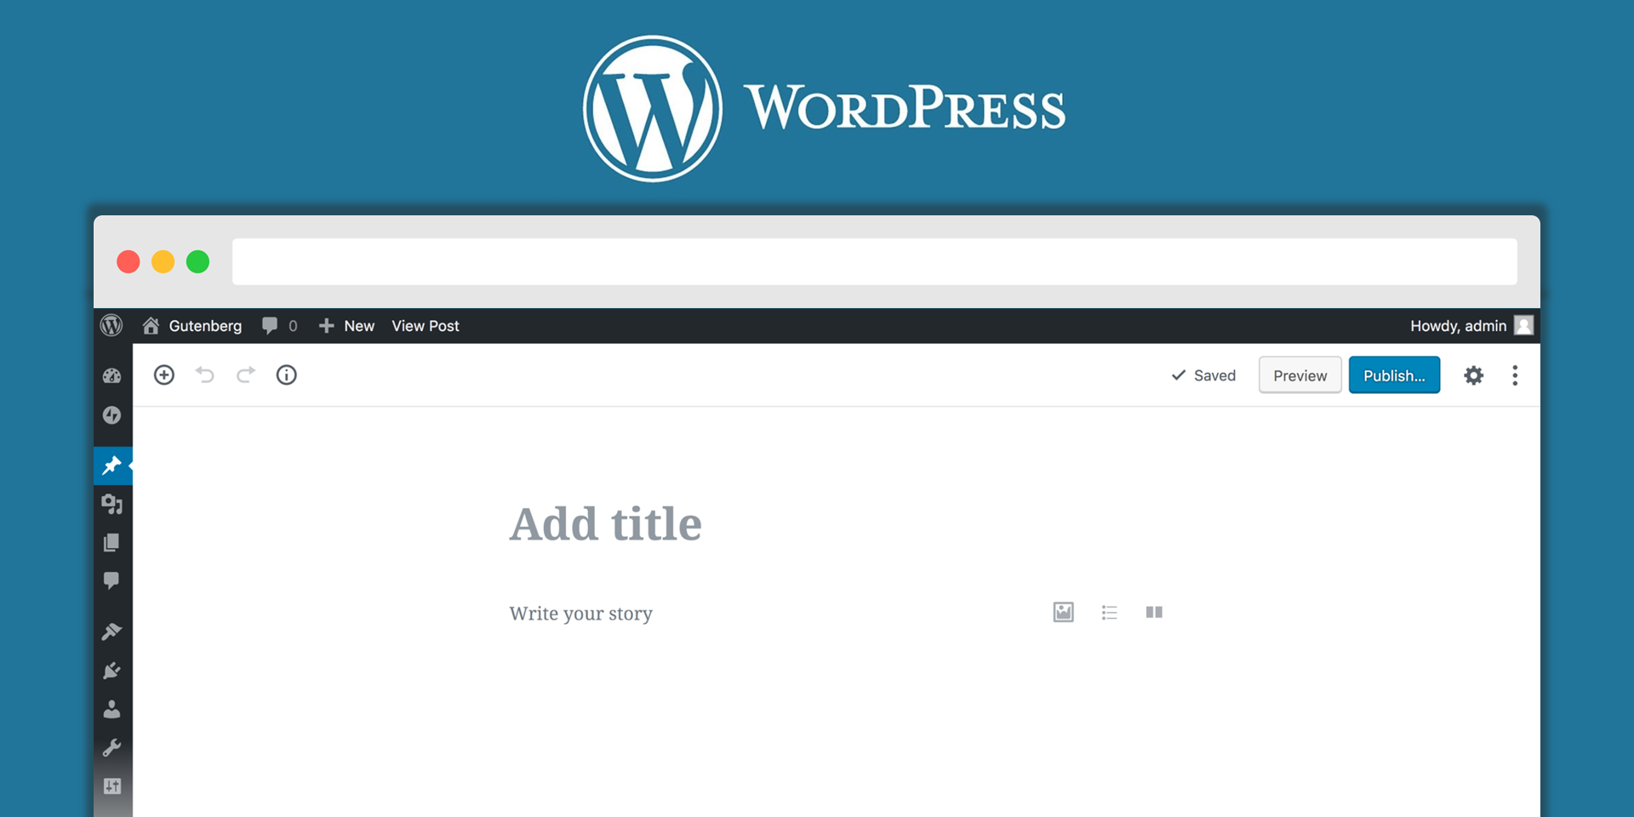The width and height of the screenshot is (1634, 817).
Task: Insert an Image block shortcut
Action: tap(1063, 613)
